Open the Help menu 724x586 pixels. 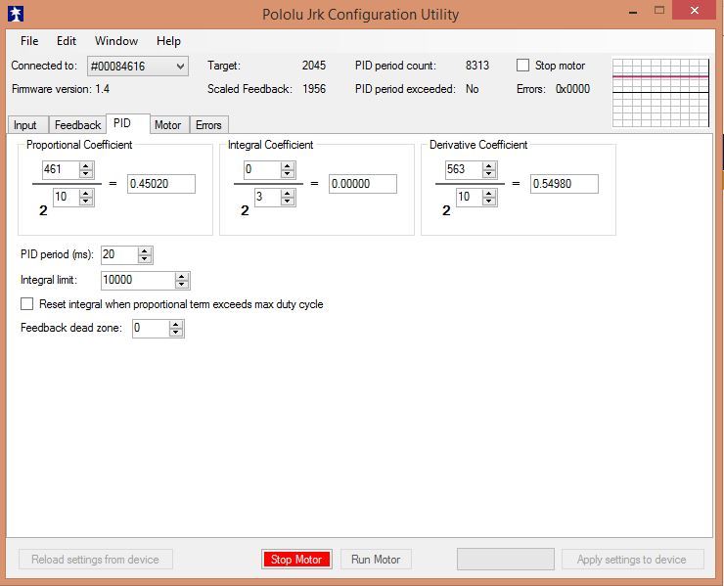click(168, 41)
